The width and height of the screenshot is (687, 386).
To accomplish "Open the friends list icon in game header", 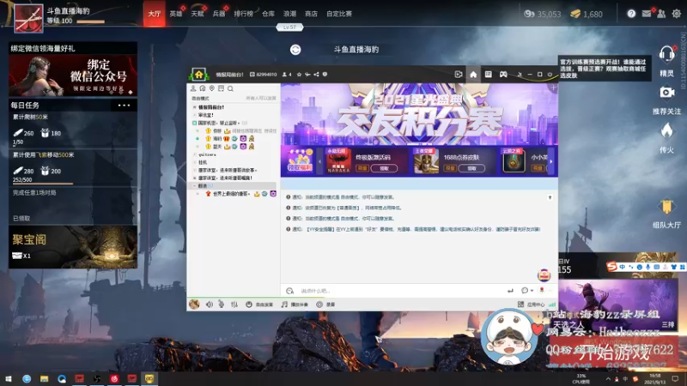I will pos(661,14).
